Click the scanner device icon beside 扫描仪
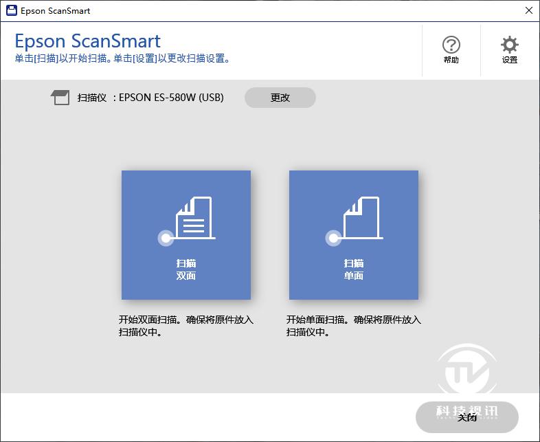Screen dimensions: 540x442 (60, 98)
